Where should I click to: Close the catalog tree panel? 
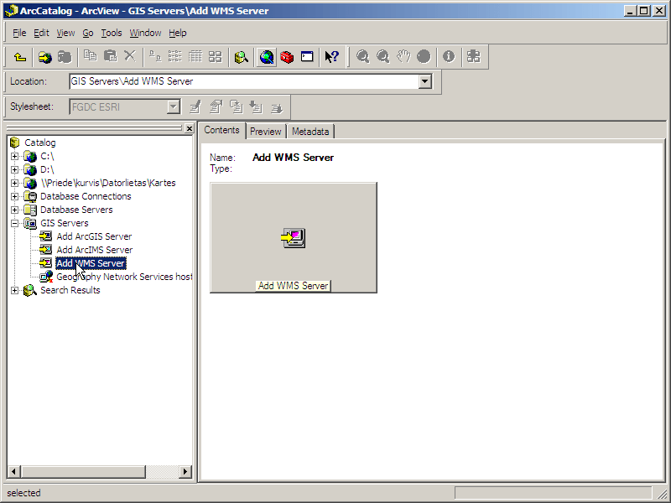click(x=190, y=128)
